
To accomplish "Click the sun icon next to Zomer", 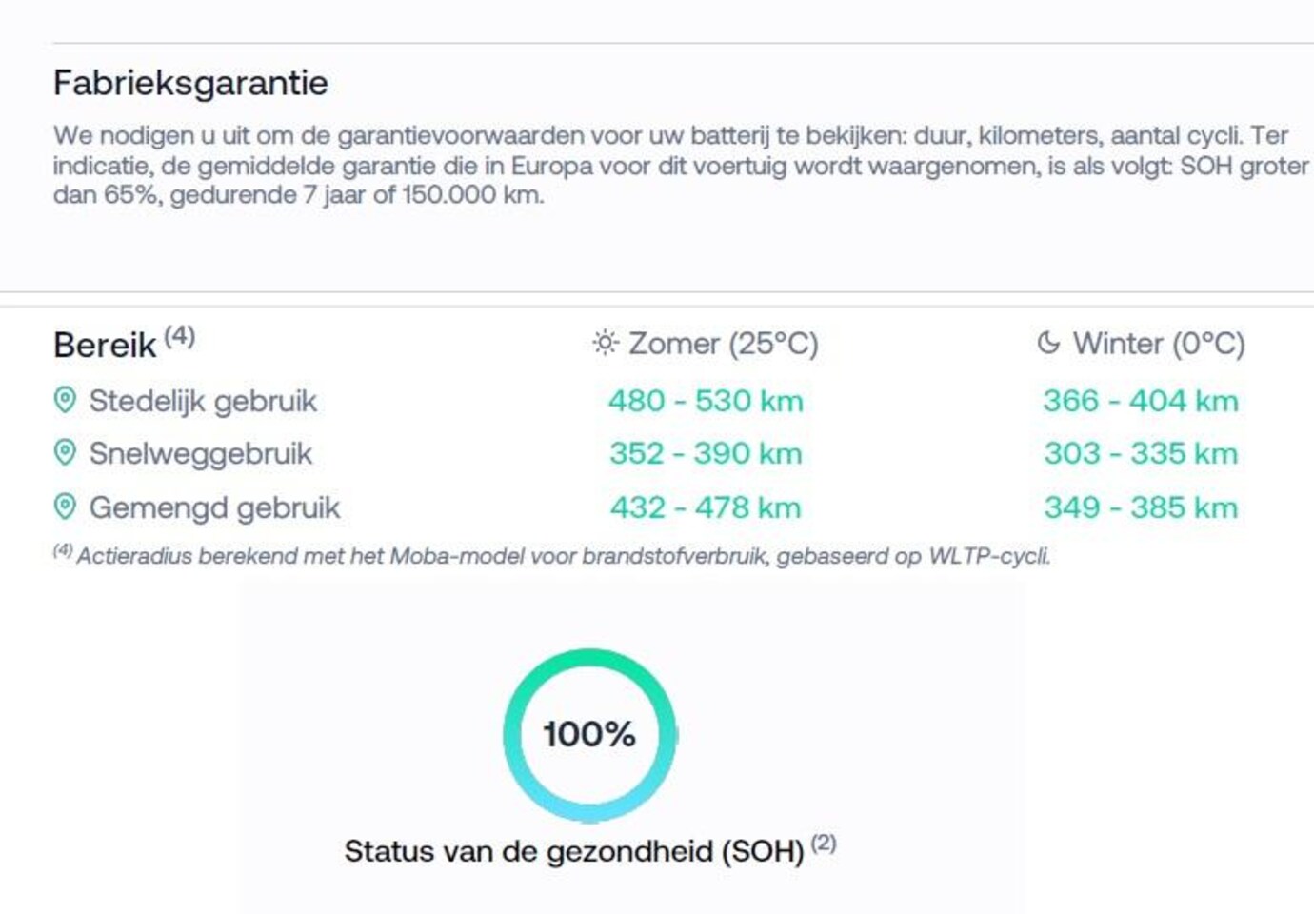I will (x=605, y=343).
